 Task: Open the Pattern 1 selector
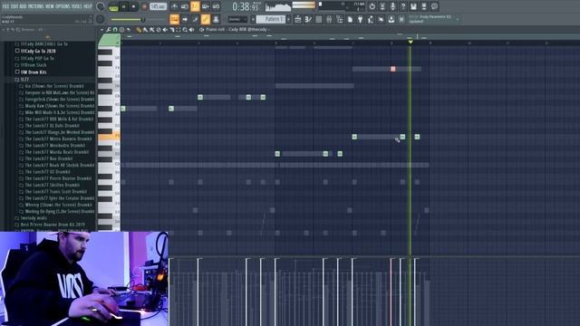click(x=271, y=19)
